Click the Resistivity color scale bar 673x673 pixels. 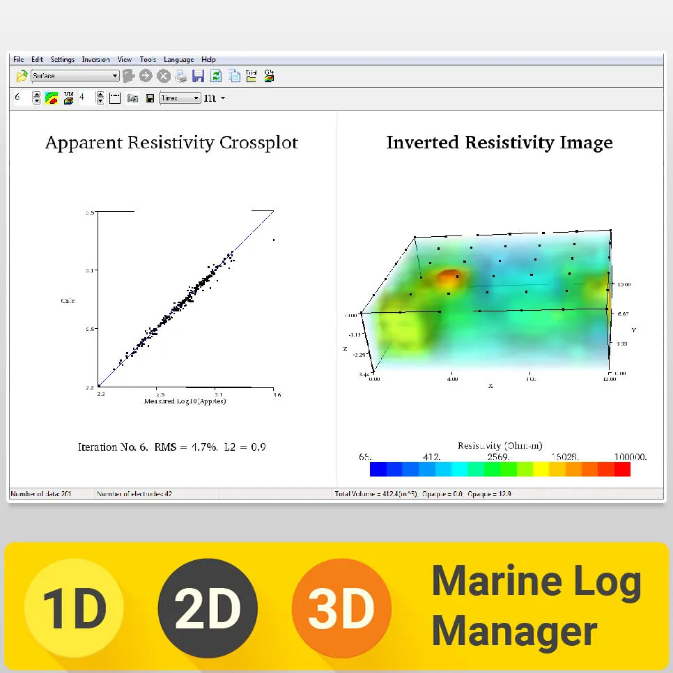[500, 469]
